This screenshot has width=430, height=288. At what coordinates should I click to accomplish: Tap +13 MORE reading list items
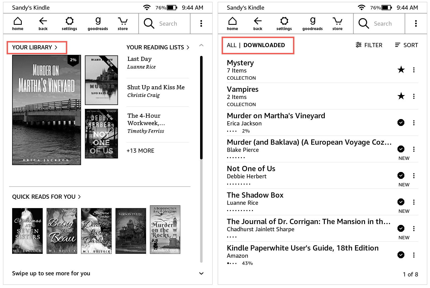(x=140, y=151)
